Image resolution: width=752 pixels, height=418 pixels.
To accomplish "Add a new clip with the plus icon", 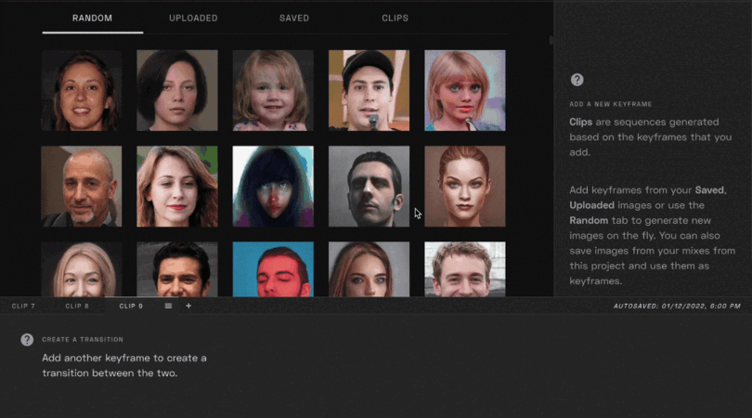I will [188, 306].
